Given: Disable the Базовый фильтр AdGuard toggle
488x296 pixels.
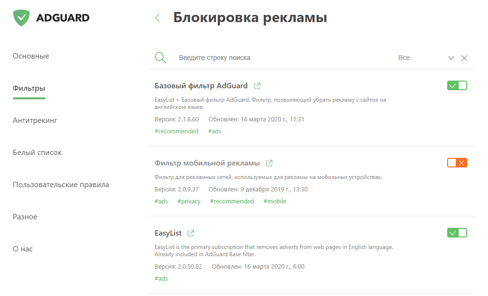Looking at the screenshot, I should click(457, 85).
